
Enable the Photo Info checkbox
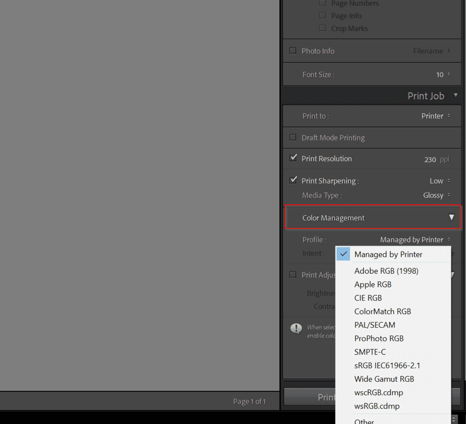(x=293, y=51)
